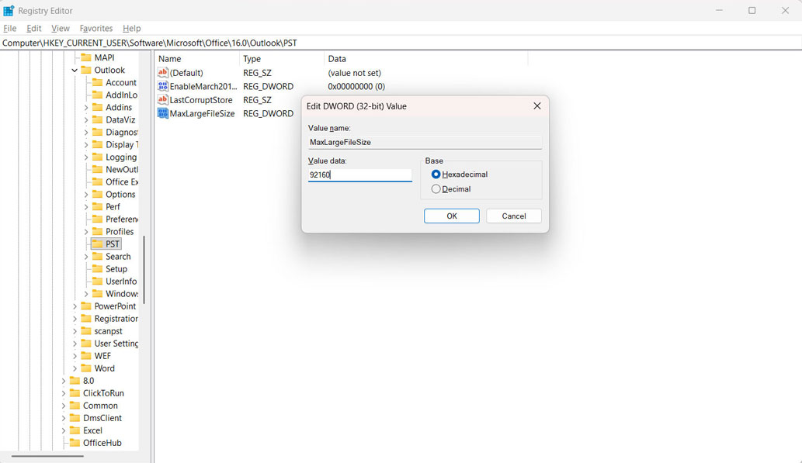This screenshot has height=463, width=802.
Task: Click inside the Value data input field
Action: (x=359, y=174)
